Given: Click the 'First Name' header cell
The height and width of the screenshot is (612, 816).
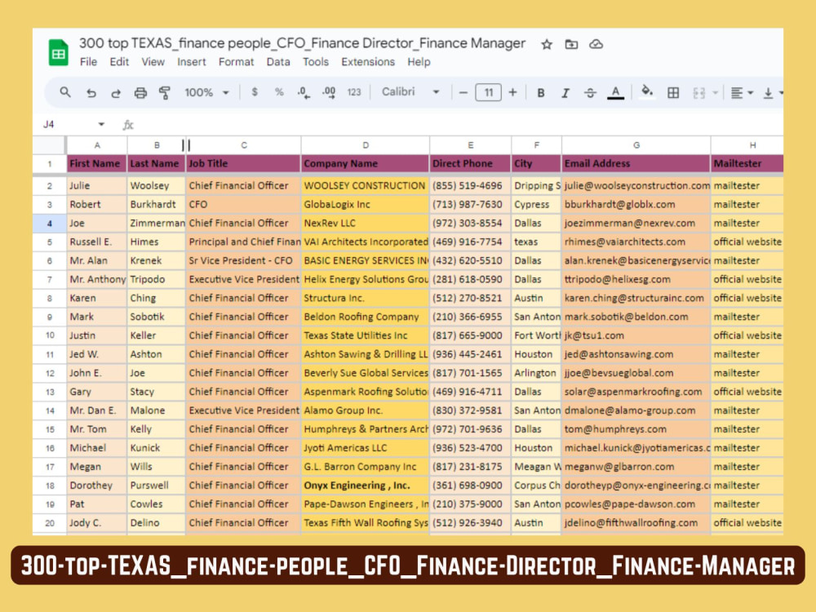Looking at the screenshot, I should click(97, 163).
